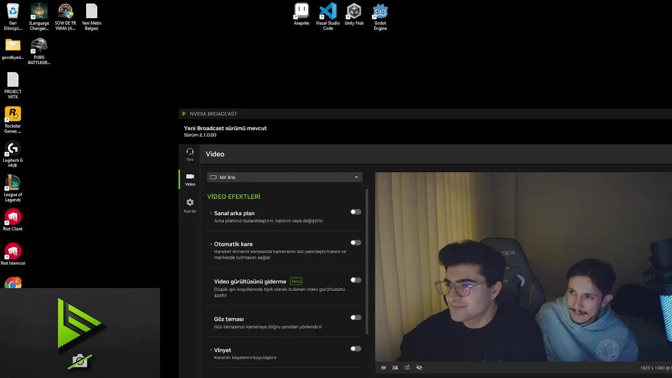The width and height of the screenshot is (672, 378).
Task: Expand the Sanal arka plan chevron
Action: [211, 213]
